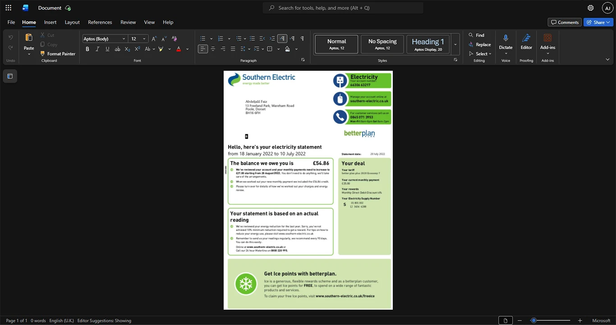Insert a bulleted list
616x325 pixels.
[x=203, y=39]
